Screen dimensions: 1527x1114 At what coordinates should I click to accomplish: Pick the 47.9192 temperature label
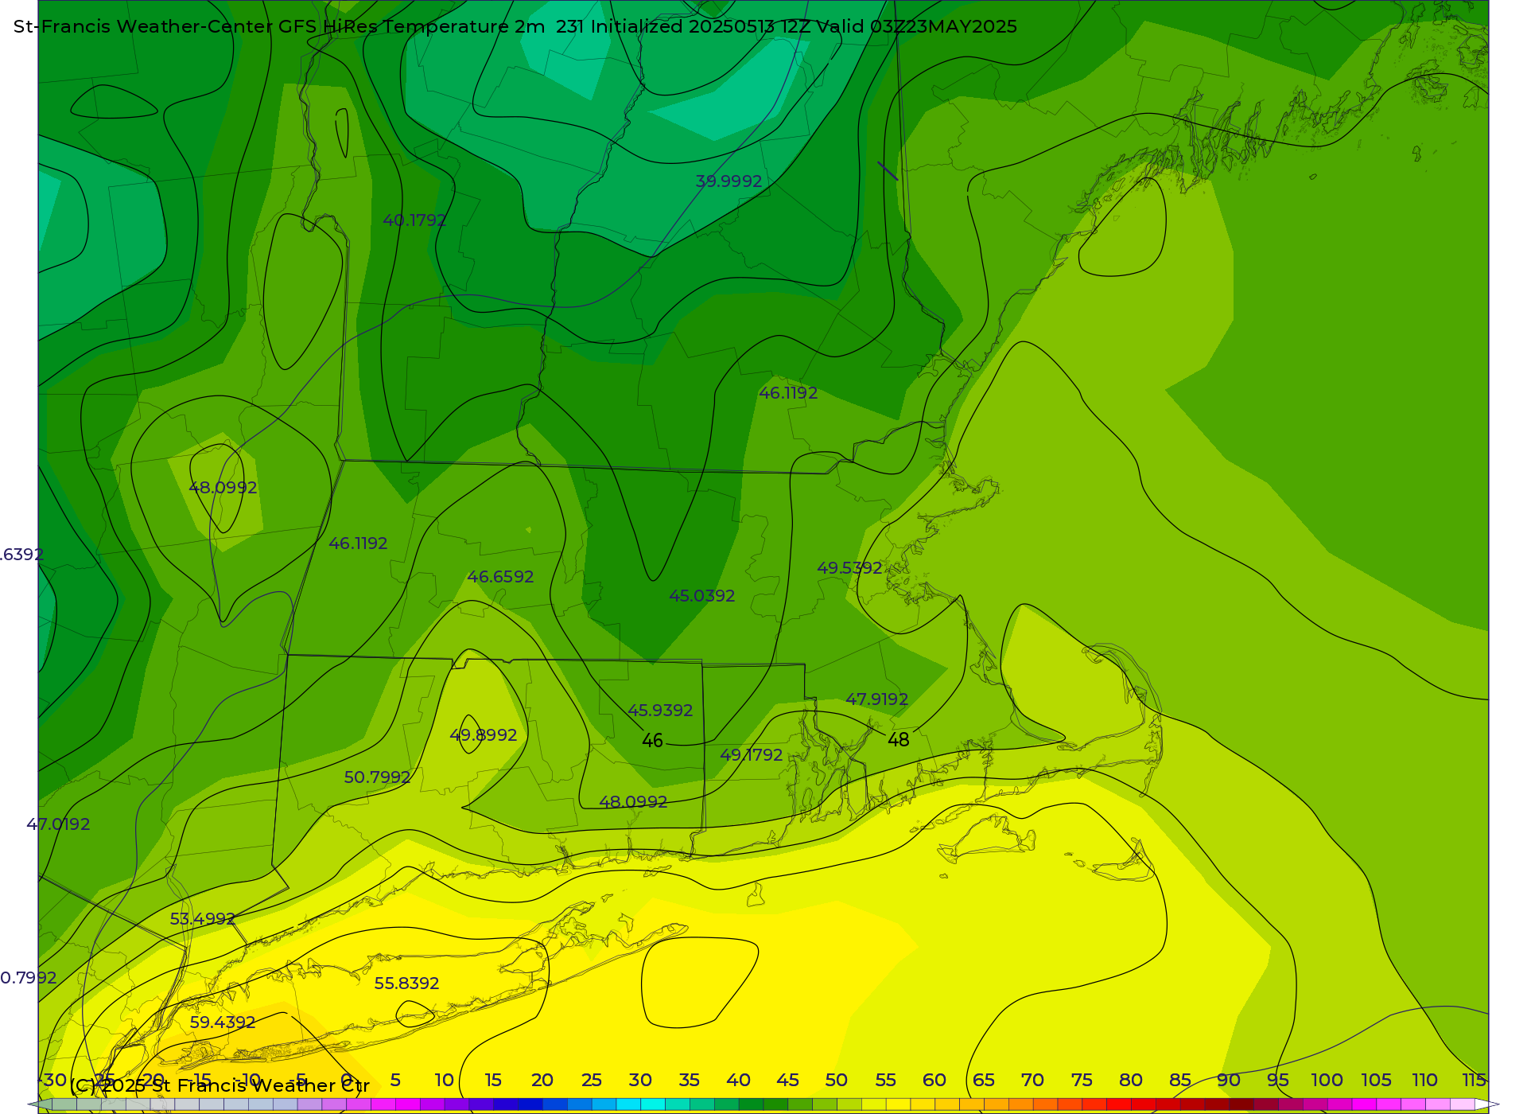876,699
